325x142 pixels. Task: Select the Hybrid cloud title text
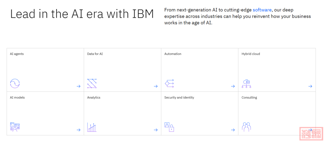coord(251,54)
